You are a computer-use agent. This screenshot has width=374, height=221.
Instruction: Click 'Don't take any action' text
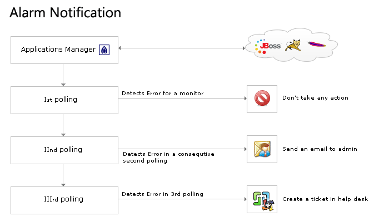[x=315, y=98]
